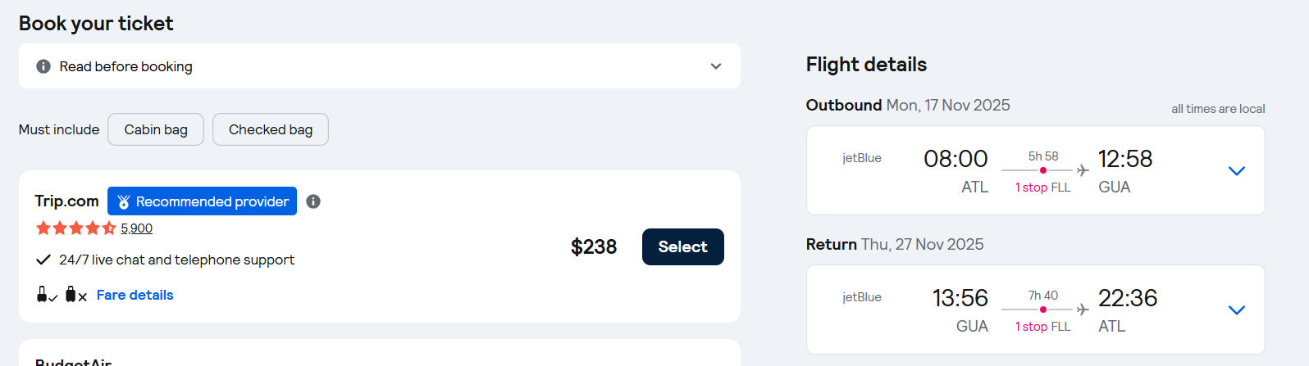1309x366 pixels.
Task: Click the info icon beside Read before booking
Action: point(43,66)
